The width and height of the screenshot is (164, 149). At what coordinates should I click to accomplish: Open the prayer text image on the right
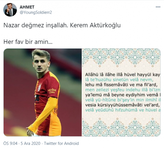click(121, 92)
